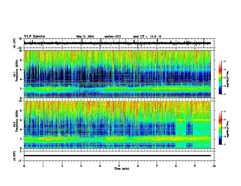Click the "6" kHz tick on ch.2 axis
The width and height of the screenshot is (241, 186).
click(21, 120)
